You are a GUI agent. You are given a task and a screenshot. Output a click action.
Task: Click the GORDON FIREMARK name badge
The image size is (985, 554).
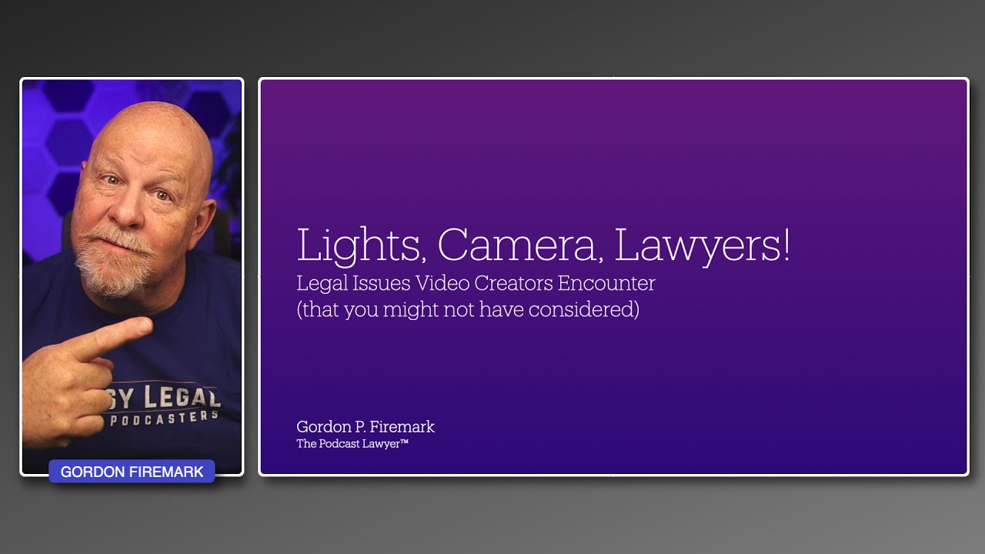132,472
